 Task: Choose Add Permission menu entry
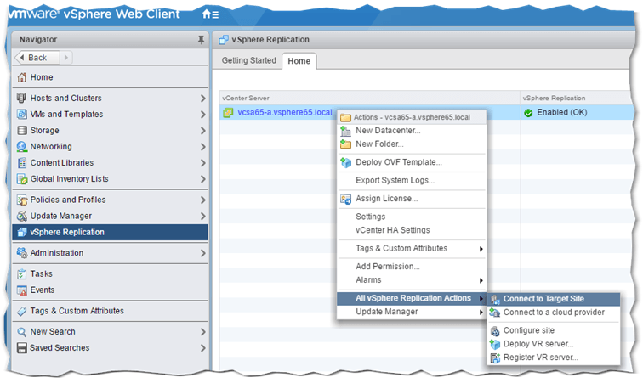point(412,267)
